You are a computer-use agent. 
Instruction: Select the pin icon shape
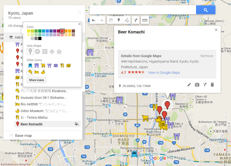pos(30,51)
